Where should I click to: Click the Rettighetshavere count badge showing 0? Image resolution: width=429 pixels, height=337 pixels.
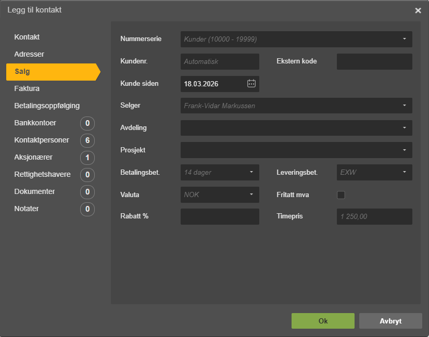87,175
